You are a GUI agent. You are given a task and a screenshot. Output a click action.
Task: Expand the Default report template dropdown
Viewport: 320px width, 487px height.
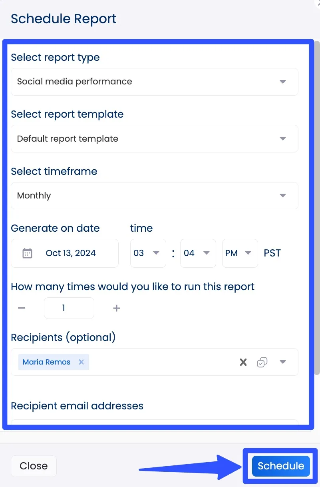tap(282, 138)
